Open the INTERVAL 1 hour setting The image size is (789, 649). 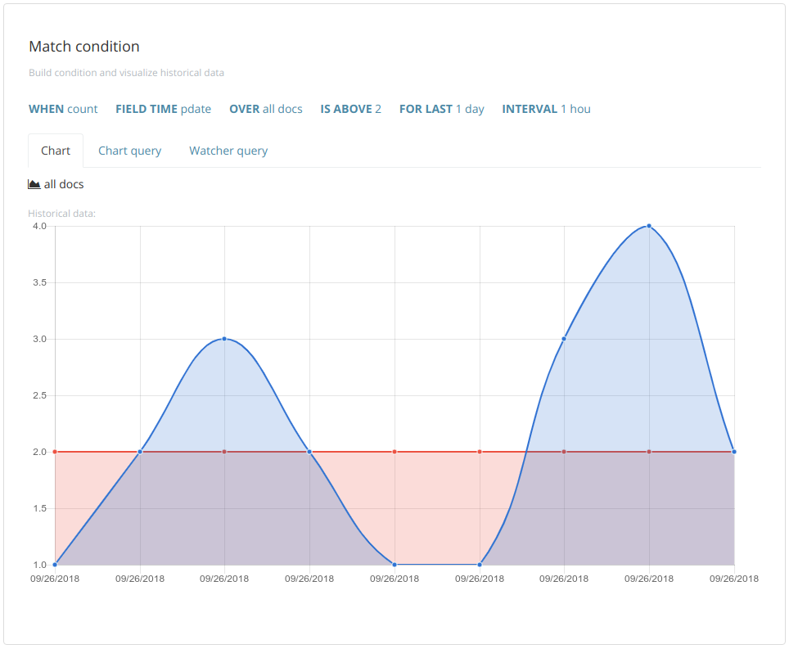pos(546,109)
